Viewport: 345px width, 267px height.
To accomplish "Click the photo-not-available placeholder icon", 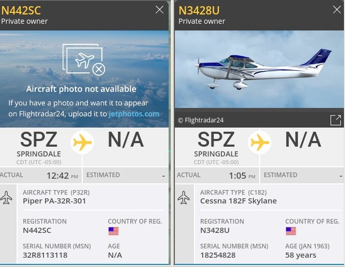I will pos(83,60).
